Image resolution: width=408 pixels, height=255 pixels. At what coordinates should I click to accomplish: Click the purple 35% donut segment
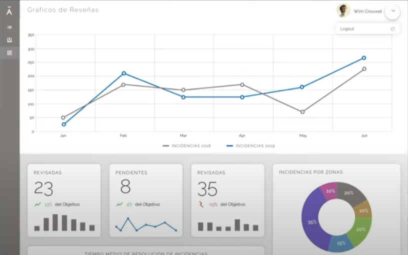(312, 221)
